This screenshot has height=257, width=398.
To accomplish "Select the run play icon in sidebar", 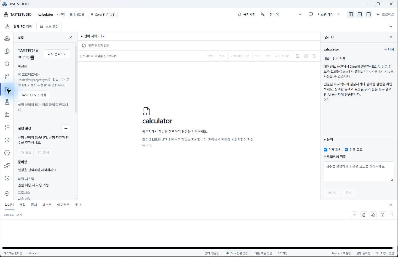I will 7,89.
